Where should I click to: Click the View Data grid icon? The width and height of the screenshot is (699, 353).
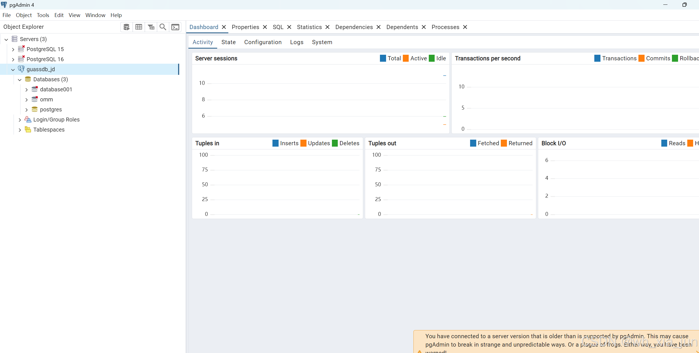pos(139,27)
